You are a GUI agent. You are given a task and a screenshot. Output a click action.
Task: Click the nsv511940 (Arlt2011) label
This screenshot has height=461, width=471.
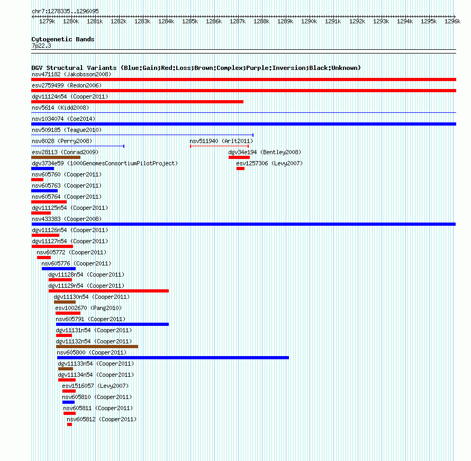(x=221, y=141)
